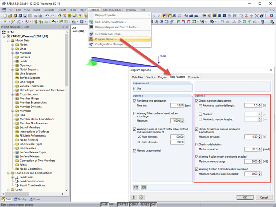Click the Redo arrow icon
Image resolution: width=276 pixels, height=207 pixels.
pyautogui.click(x=52, y=16)
